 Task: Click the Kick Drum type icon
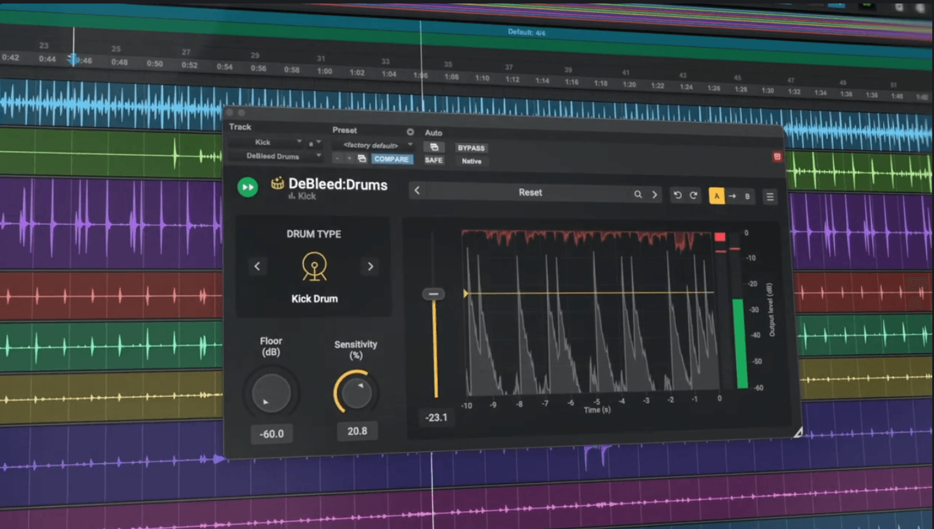(x=314, y=266)
